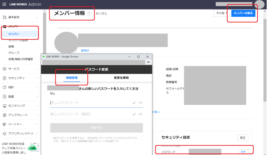Open メンバーの招待 in sidebar
Viewport: 267px width, 155px height.
(18, 40)
